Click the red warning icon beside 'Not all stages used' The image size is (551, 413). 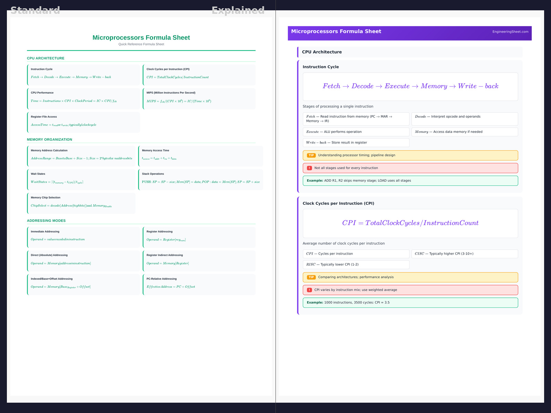coord(309,168)
